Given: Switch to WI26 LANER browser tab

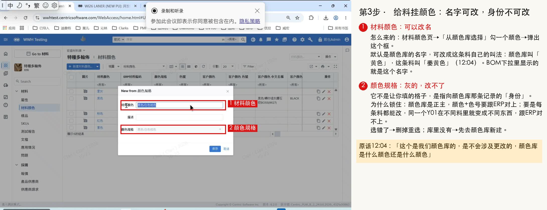Looking at the screenshot, I should [x=107, y=6].
